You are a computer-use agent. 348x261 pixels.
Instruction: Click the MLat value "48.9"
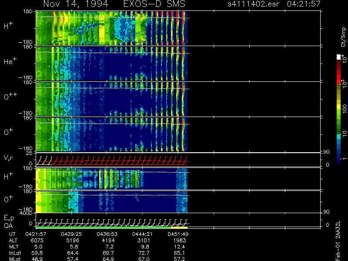37,259
